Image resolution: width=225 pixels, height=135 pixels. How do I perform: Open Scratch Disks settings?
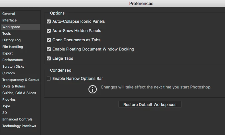pos(13,66)
